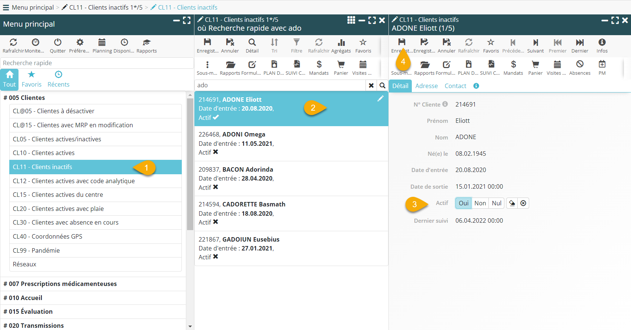Switch to the Favoris tab in main menu
Viewport: 631px width, 330px height.
coord(31,79)
